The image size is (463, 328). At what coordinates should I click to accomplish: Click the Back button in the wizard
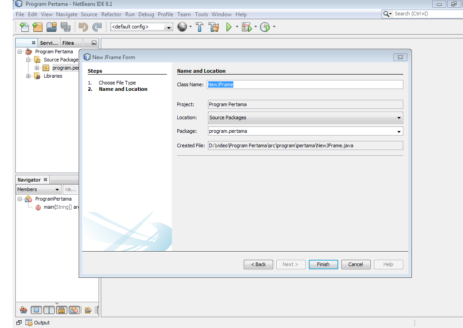258,264
